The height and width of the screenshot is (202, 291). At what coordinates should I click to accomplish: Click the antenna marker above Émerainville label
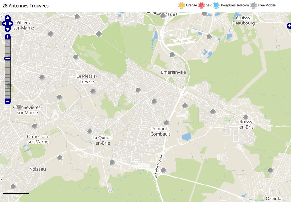coord(172,55)
